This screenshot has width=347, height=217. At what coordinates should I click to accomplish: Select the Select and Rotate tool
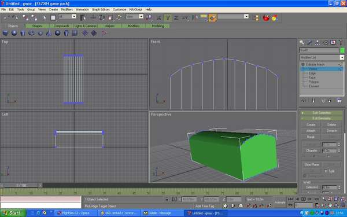click(102, 17)
